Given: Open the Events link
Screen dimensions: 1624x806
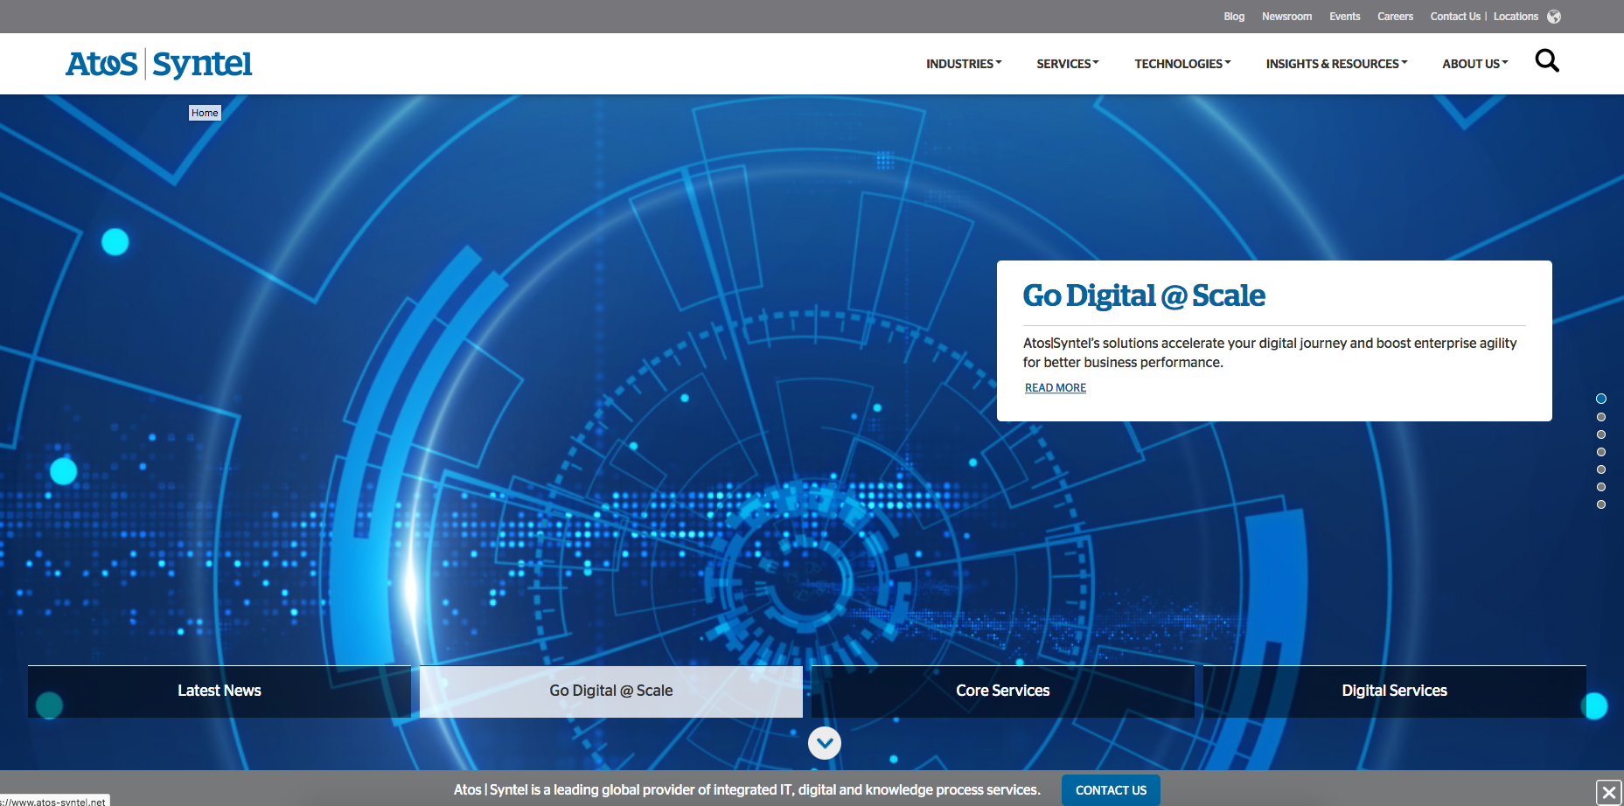Looking at the screenshot, I should [x=1345, y=17].
